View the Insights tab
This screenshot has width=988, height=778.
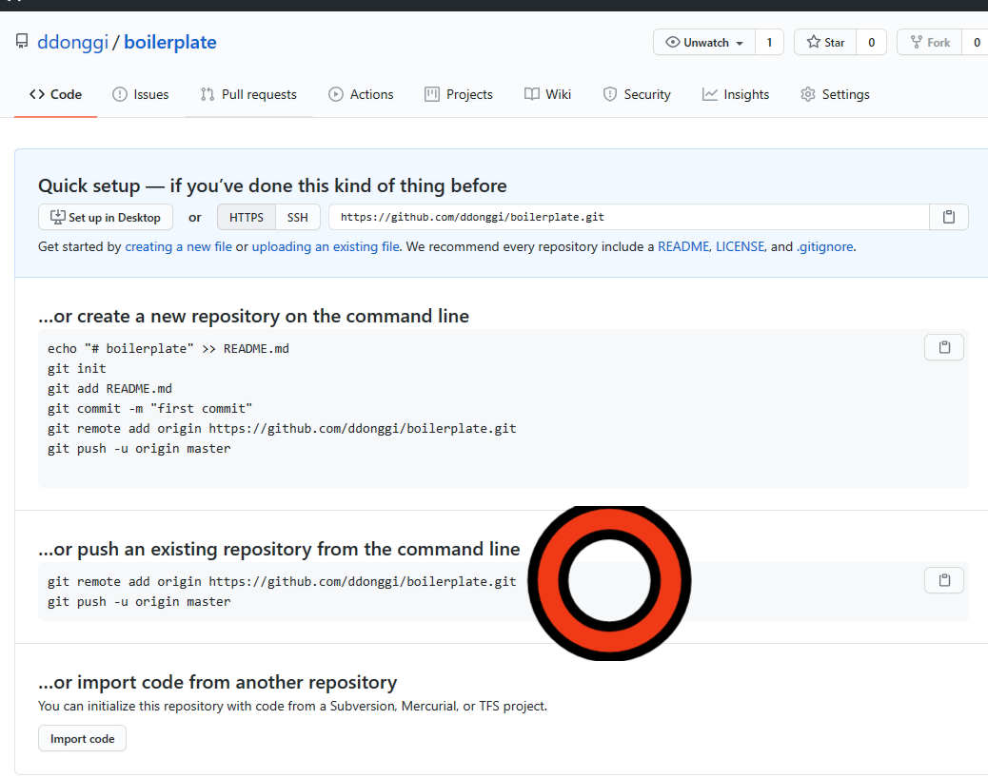click(736, 94)
